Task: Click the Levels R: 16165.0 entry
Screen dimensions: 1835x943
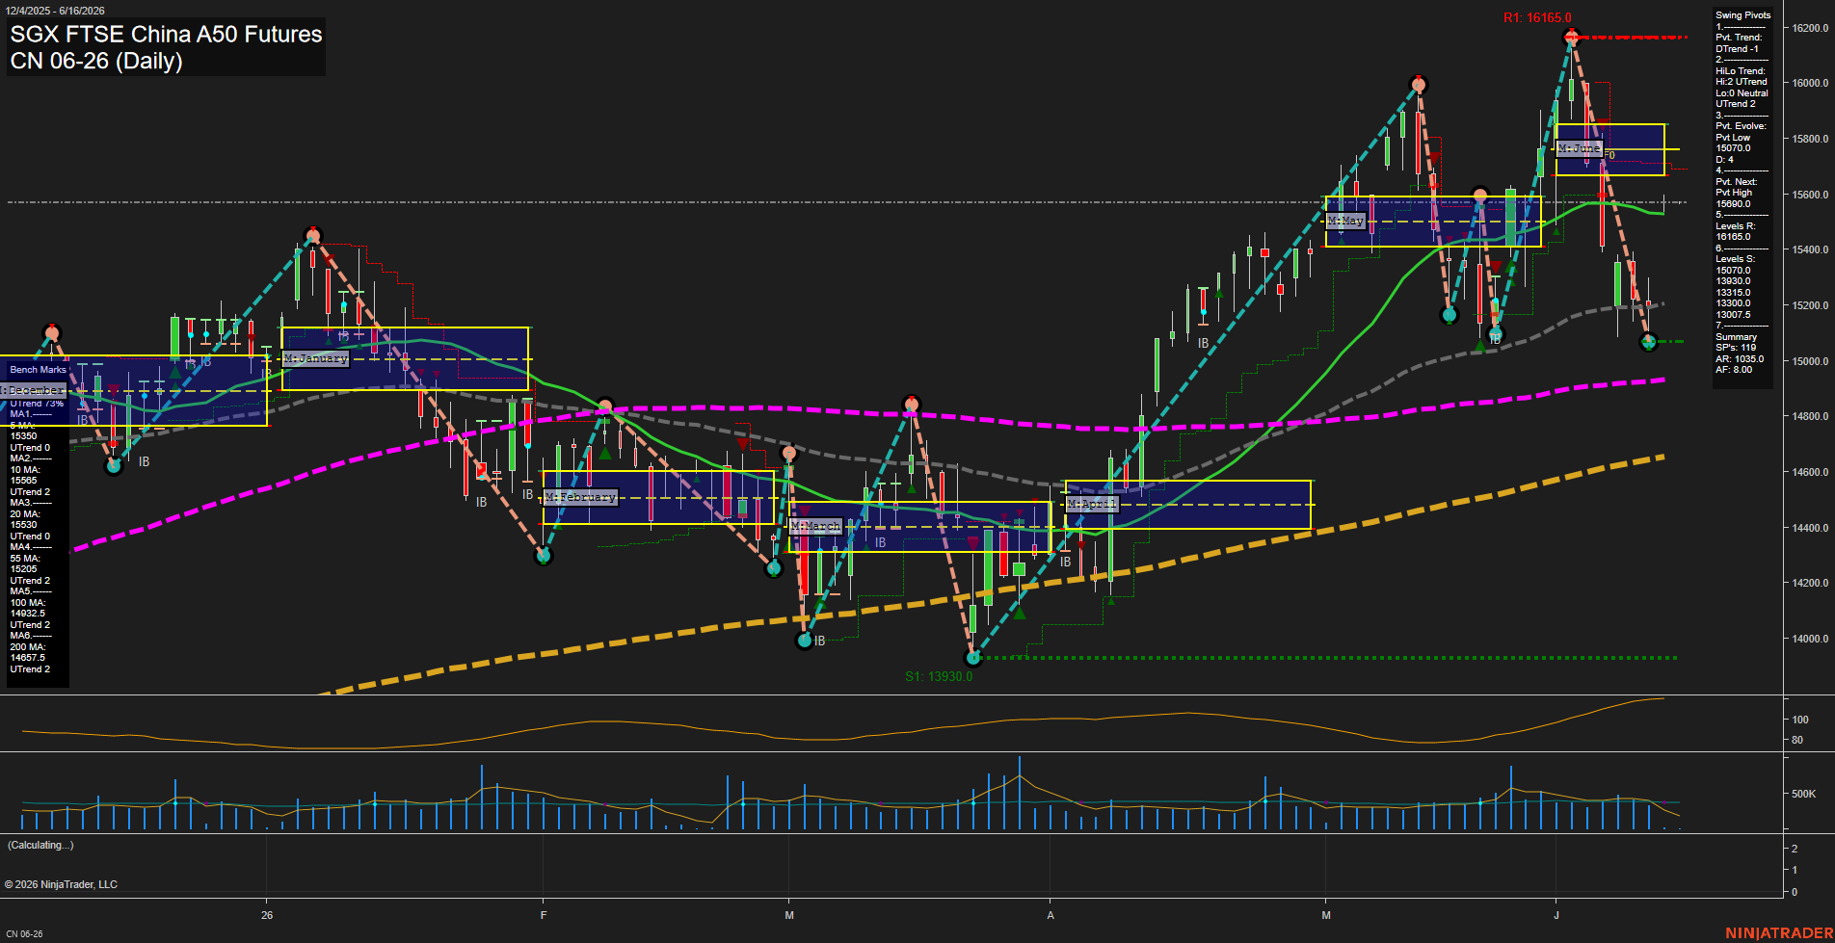Action: (x=1736, y=231)
